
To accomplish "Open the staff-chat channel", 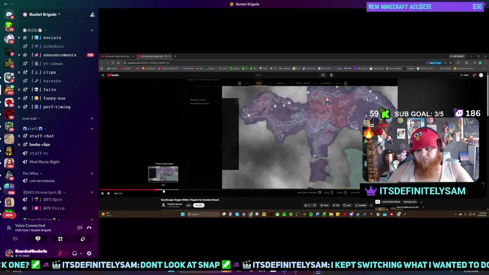I will 58,136.
